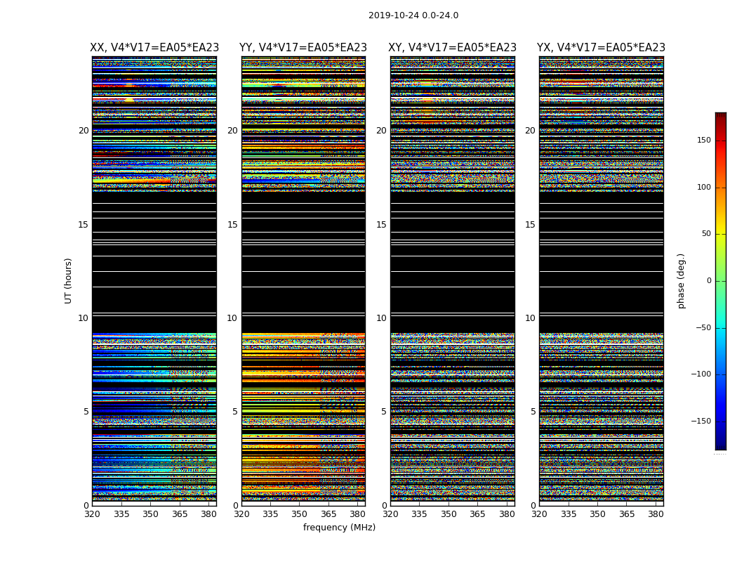
Task: Select the 'YY, V4*V17=EA05*EA23' panel title
Action: point(303,48)
